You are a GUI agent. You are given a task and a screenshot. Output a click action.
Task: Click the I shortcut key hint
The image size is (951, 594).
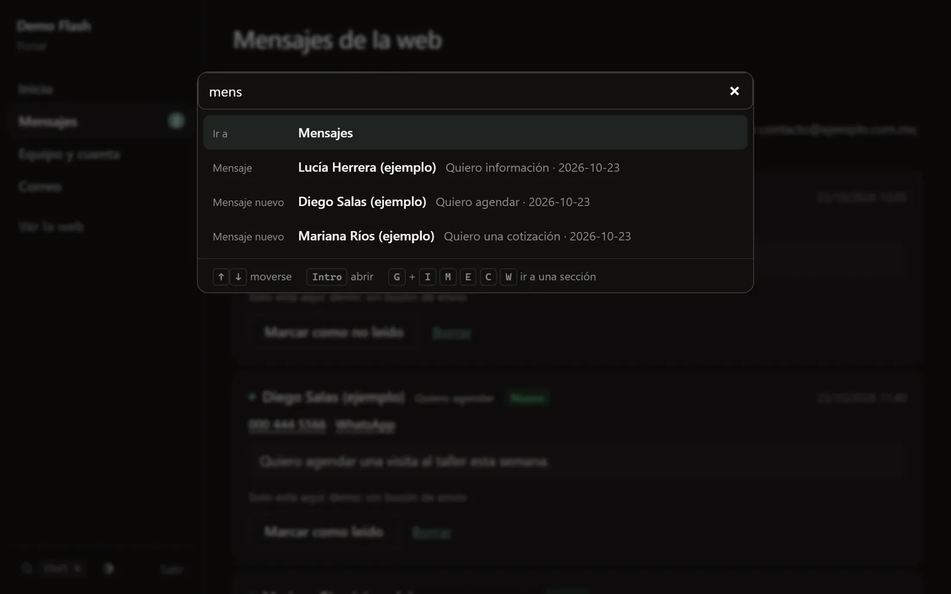[427, 277]
